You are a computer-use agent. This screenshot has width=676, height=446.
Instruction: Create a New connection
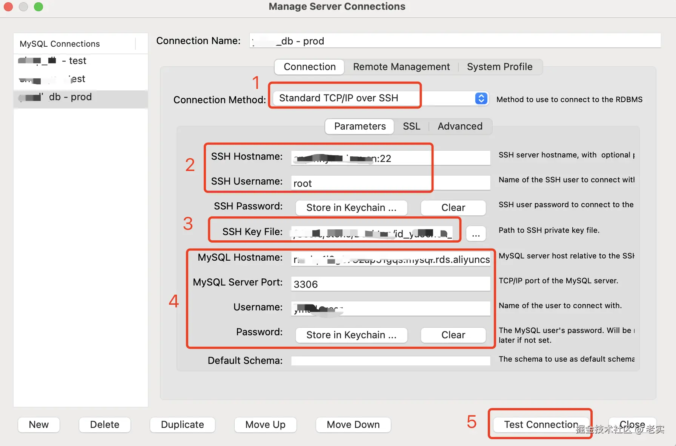(39, 425)
